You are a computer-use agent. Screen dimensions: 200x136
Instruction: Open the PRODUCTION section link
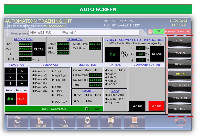[23, 39]
